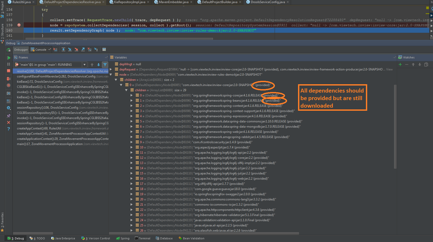
Task: Collapse the node variable tree entry
Action: (x=111, y=75)
